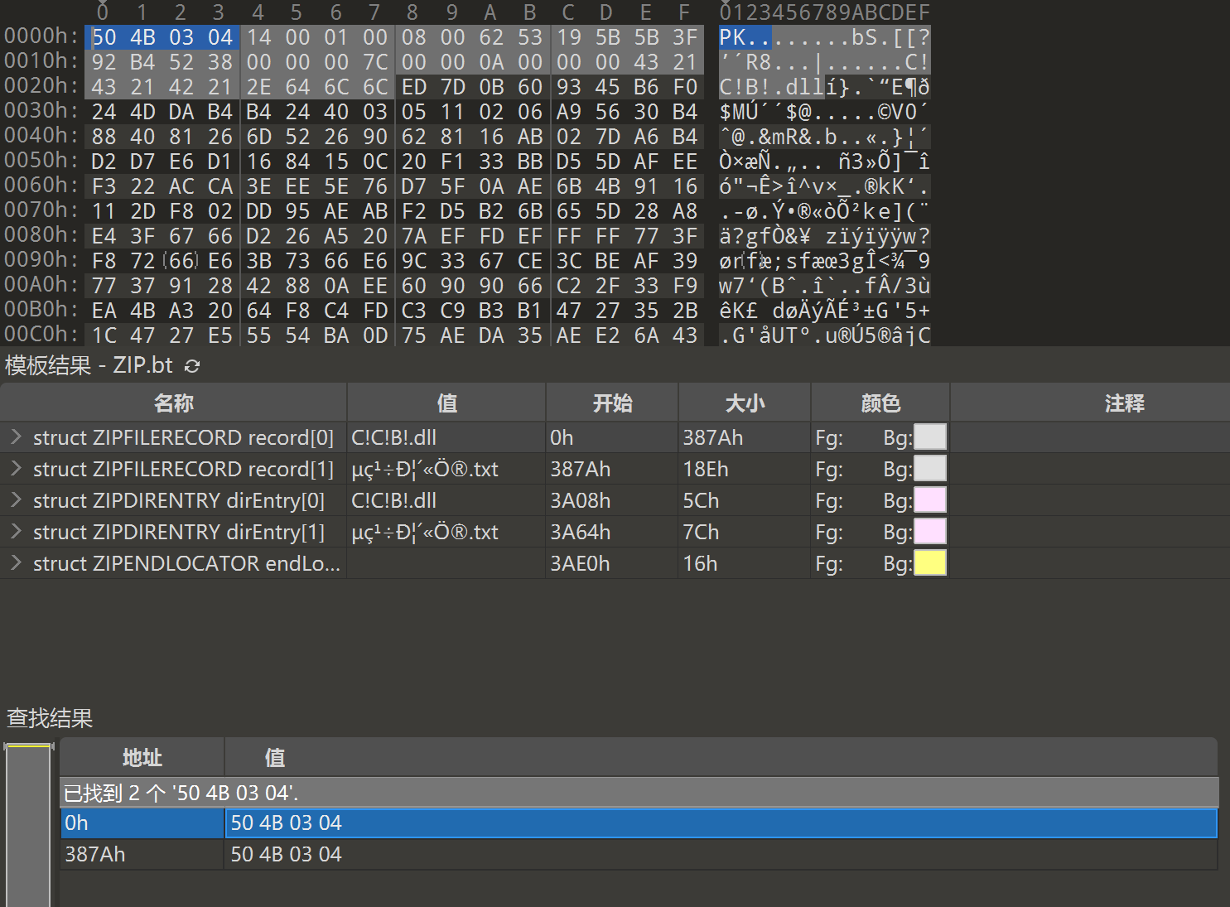Click the 名称 column header
Screen dimensions: 1230x907
click(173, 403)
